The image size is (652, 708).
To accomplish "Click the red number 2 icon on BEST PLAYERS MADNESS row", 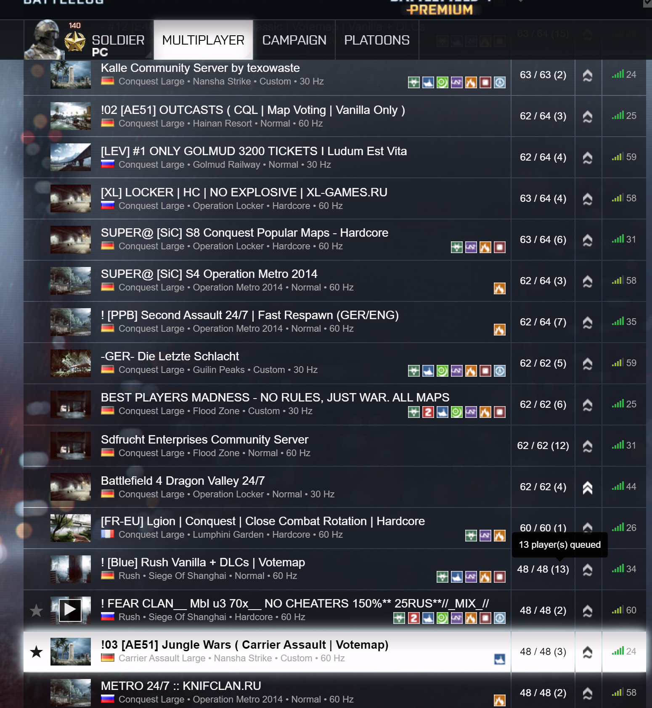I will pyautogui.click(x=428, y=412).
